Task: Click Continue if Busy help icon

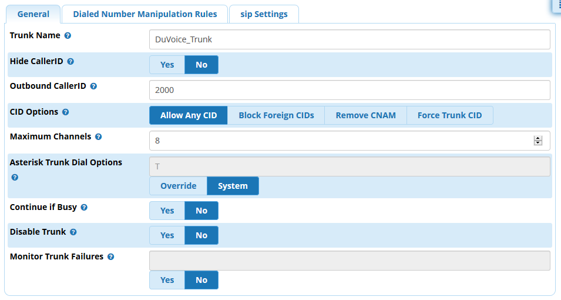Action: pyautogui.click(x=84, y=208)
